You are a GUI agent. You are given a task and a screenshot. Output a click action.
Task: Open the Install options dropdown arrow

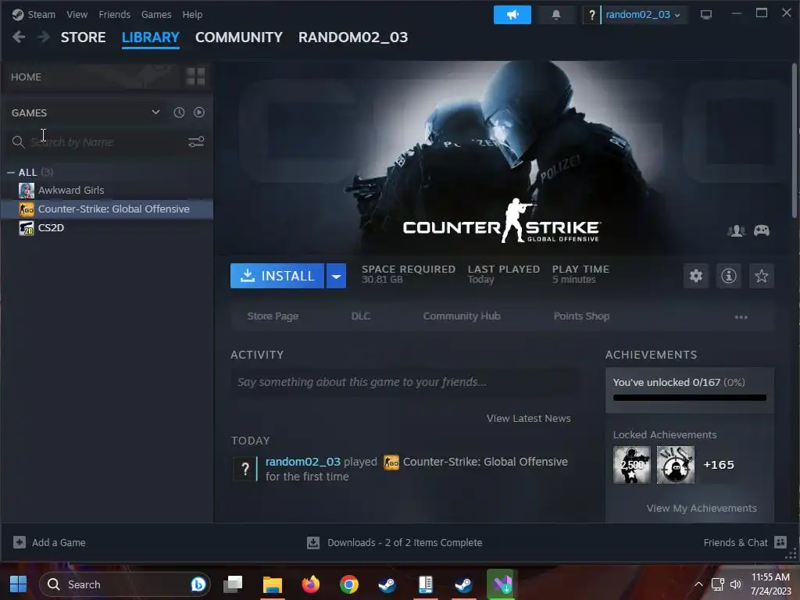coord(336,276)
